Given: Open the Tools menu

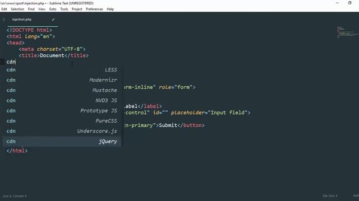Looking at the screenshot, I should click(64, 9).
